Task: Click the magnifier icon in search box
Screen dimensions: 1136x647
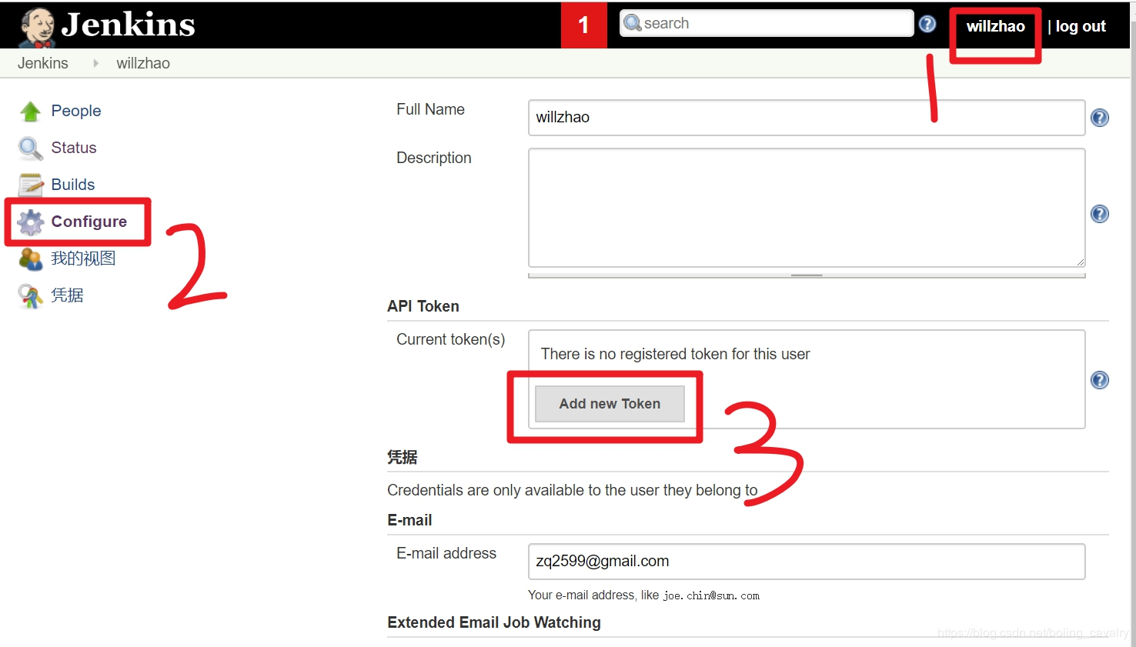Action: tap(633, 23)
